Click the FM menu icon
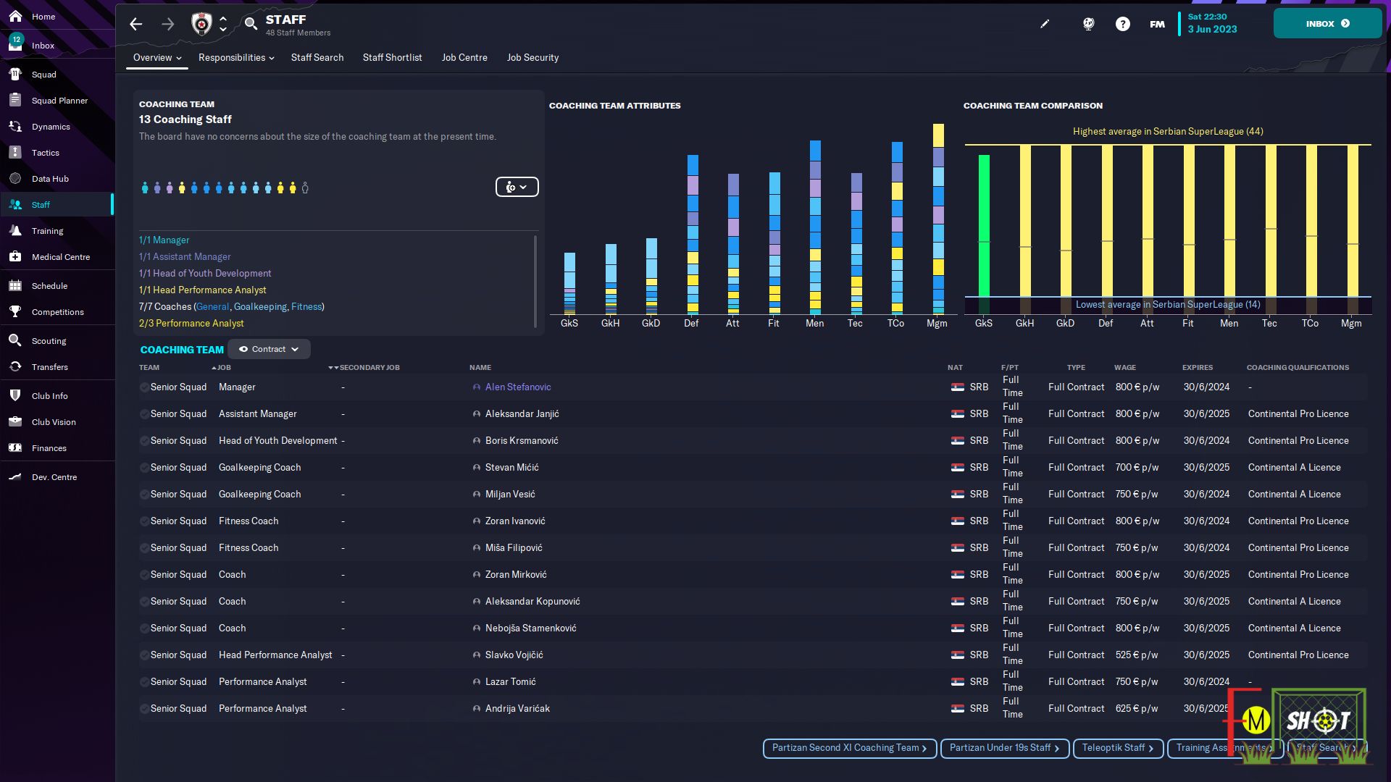This screenshot has width=1391, height=782. point(1157,24)
